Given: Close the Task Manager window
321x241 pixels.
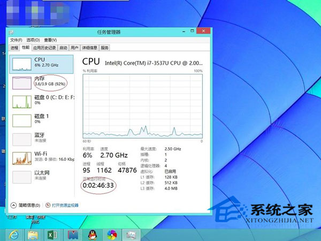Looking at the screenshot, I should [203, 31].
